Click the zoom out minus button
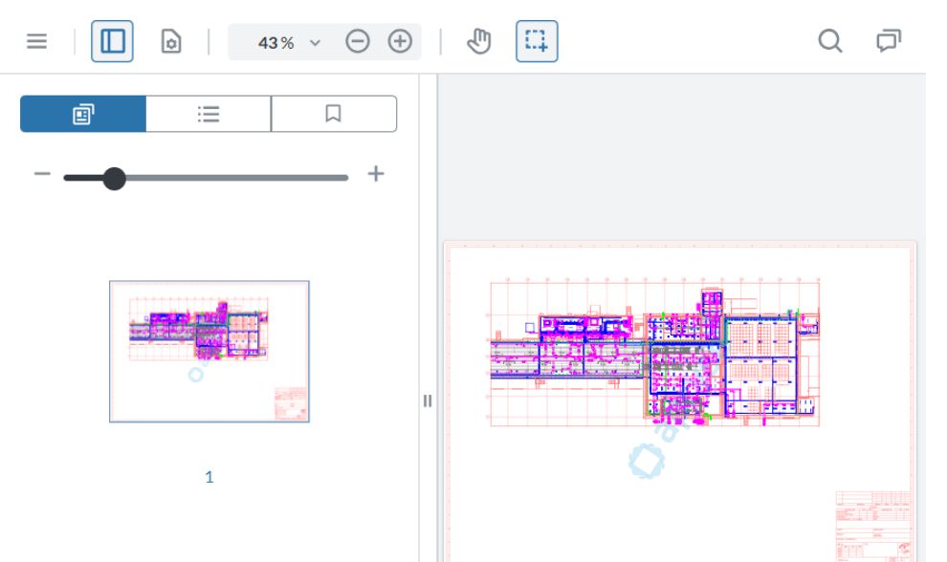The image size is (947, 562). [x=358, y=42]
